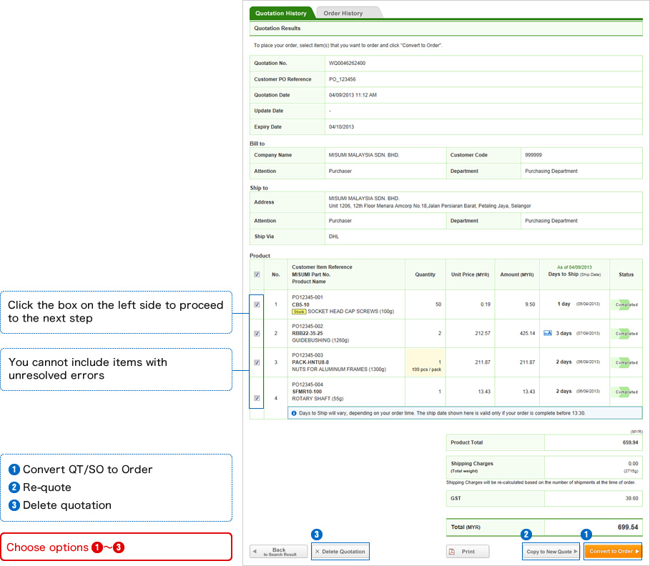Screen dimensions: 650x566
Task: Select PO reference PO_123456
Action: tap(342, 79)
